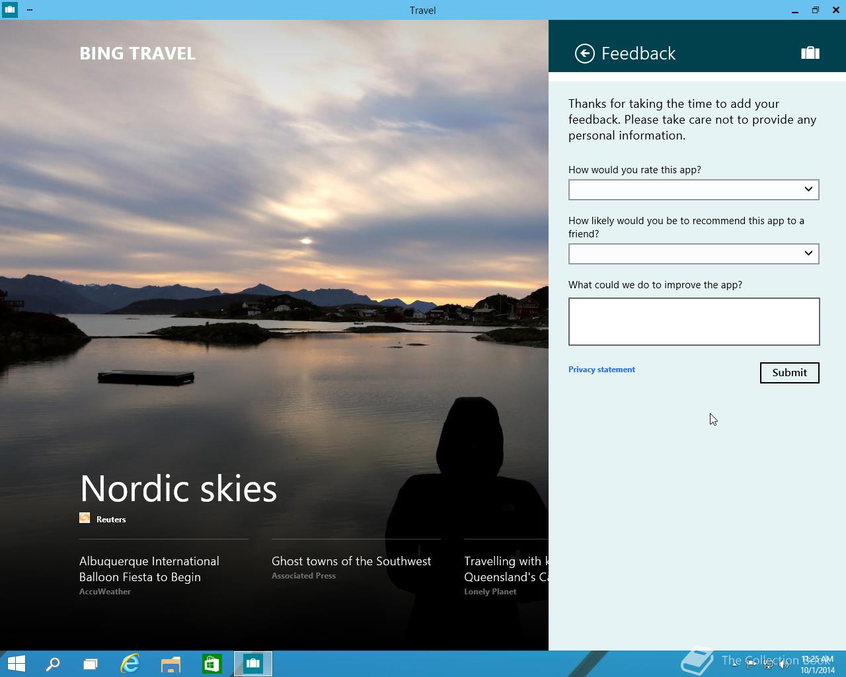Image resolution: width=846 pixels, height=677 pixels.
Task: Switch to Travel app on the taskbar
Action: (253, 663)
